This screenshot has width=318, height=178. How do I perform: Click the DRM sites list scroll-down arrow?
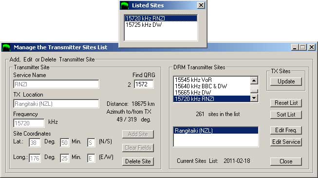tap(254, 98)
